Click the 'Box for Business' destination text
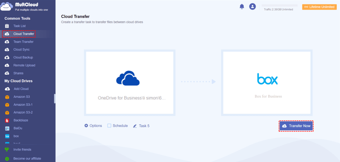340x162 pixels. 268,96
